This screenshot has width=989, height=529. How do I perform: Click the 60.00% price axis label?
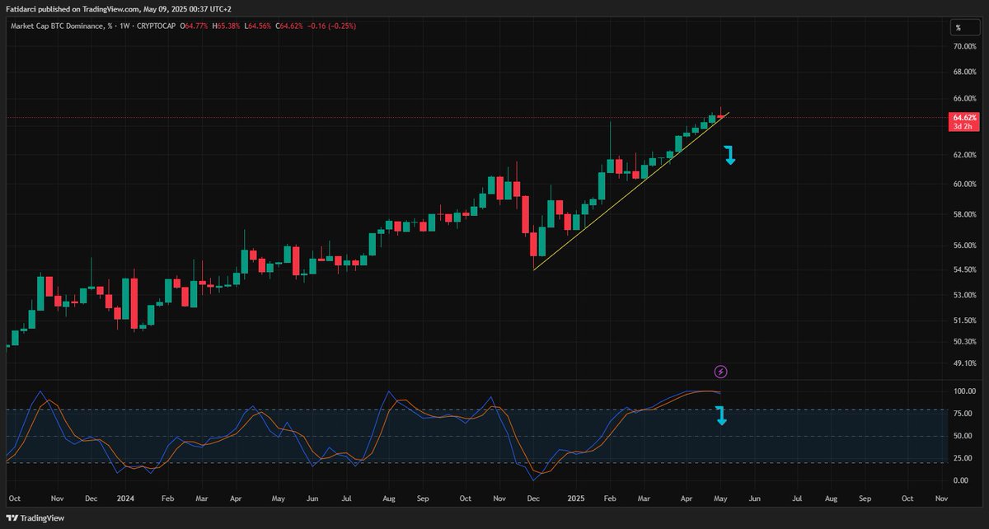[x=964, y=185]
